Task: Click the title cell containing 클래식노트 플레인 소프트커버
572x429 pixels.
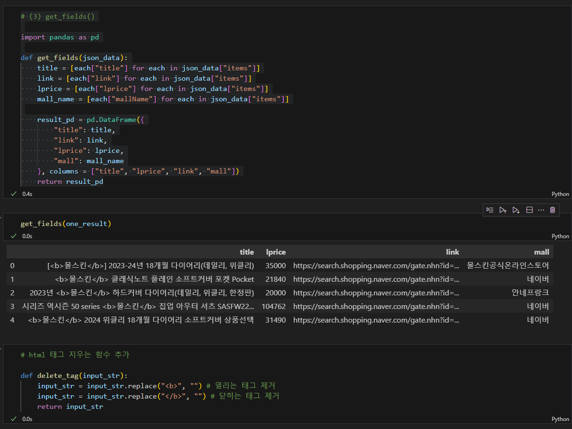Action: 154,279
